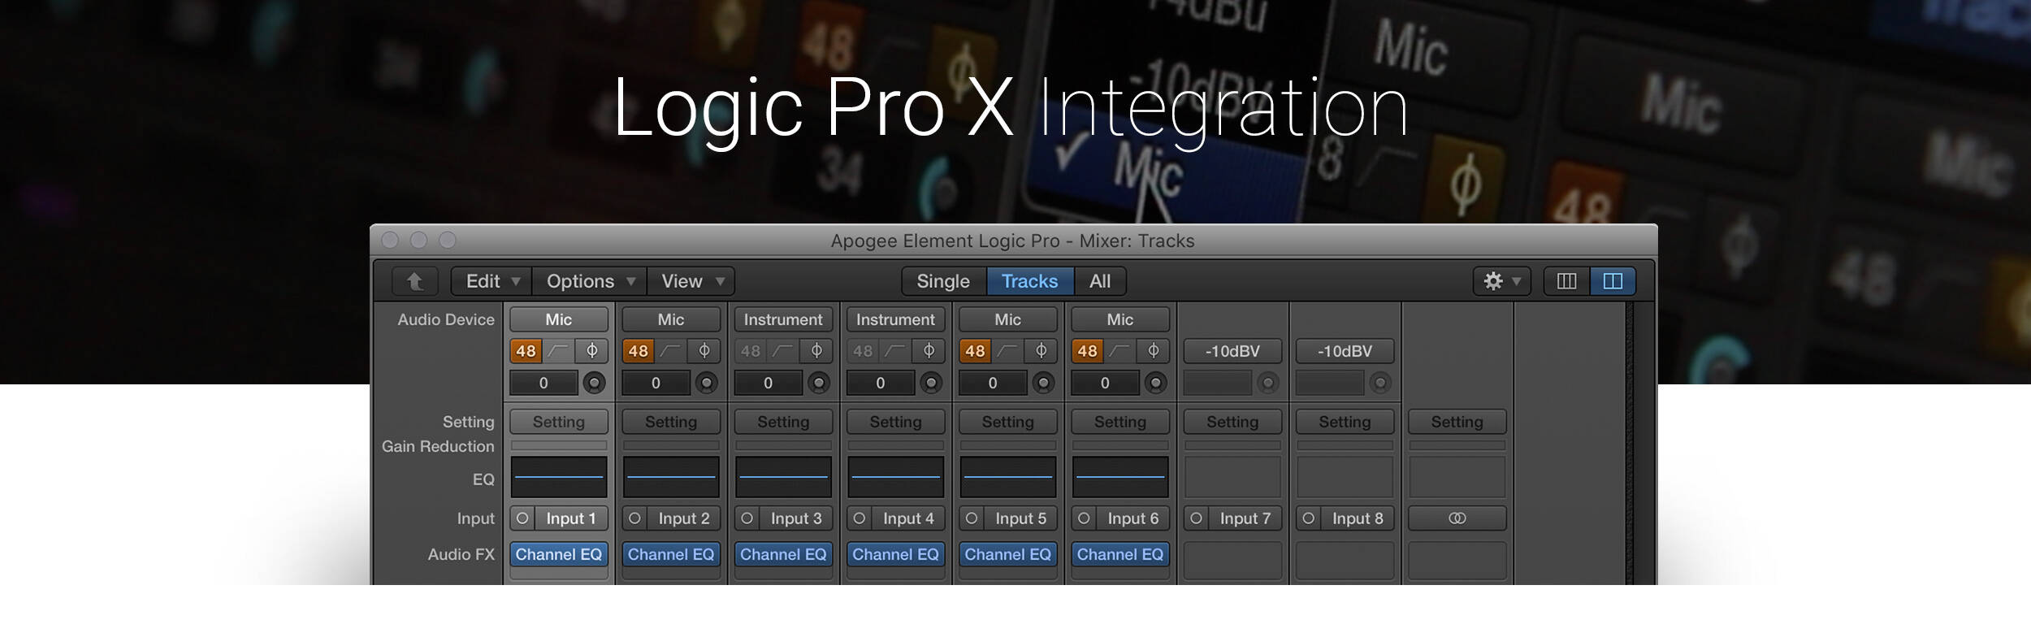
Task: Enable high-pass filter on Input 2 channel
Action: click(x=671, y=351)
